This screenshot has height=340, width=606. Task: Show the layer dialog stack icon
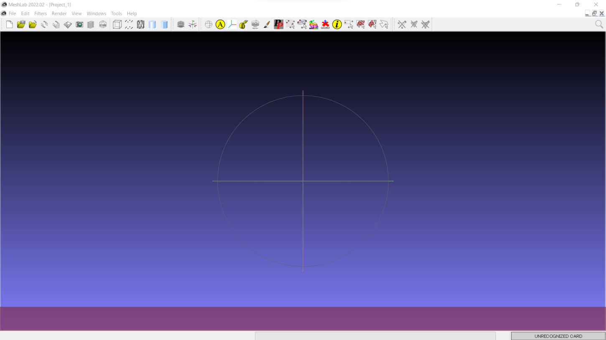(x=91, y=25)
